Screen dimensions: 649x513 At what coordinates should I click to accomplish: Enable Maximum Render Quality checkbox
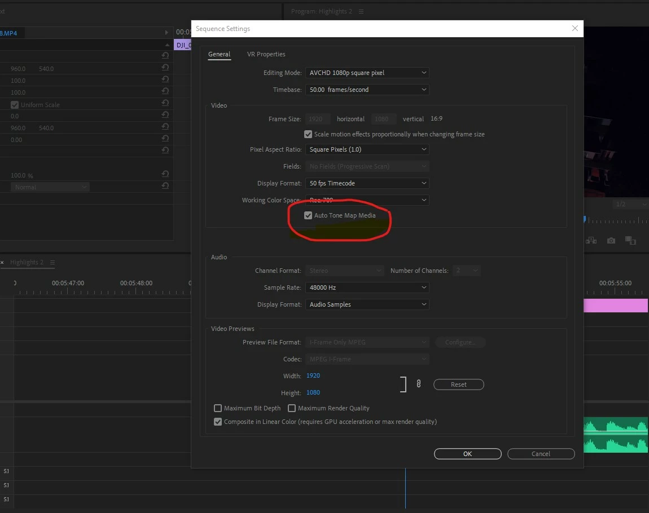click(291, 408)
